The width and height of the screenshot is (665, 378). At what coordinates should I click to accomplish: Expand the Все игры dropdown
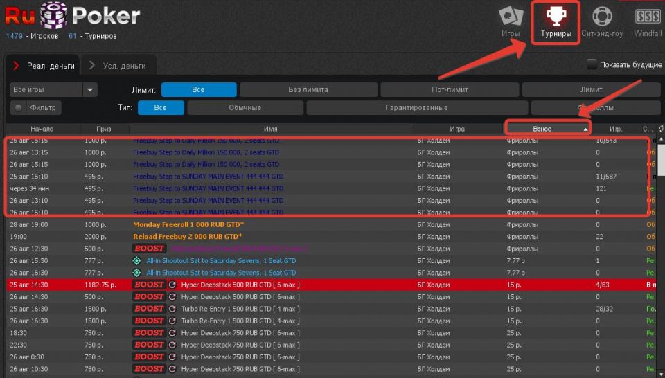[x=90, y=90]
